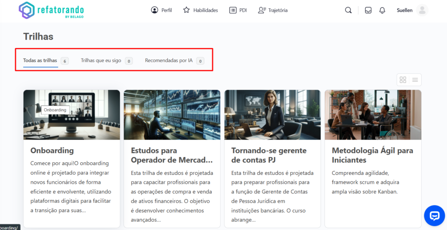The image size is (447, 230).
Task: Switch to Trilhas que eu sigo tab
Action: click(101, 60)
